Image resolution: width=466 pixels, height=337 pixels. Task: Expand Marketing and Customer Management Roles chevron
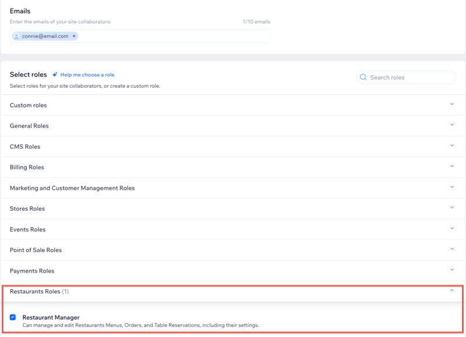(x=452, y=187)
